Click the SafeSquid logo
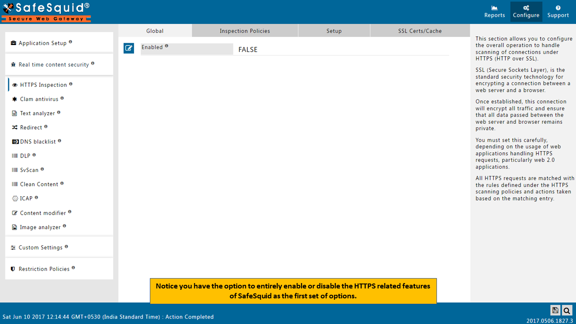The width and height of the screenshot is (576, 324). pyautogui.click(x=46, y=12)
